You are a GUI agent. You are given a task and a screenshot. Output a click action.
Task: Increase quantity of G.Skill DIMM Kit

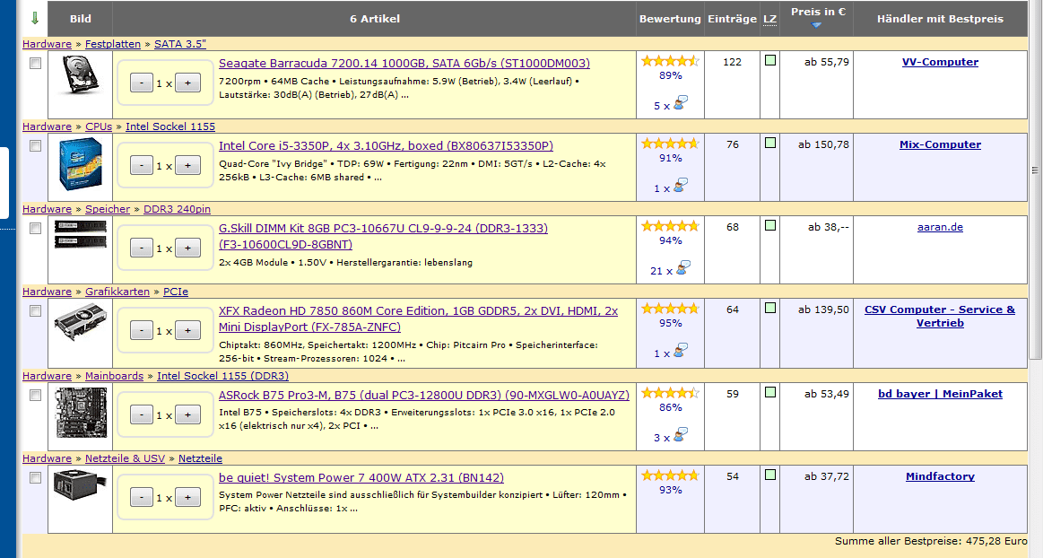coord(188,248)
